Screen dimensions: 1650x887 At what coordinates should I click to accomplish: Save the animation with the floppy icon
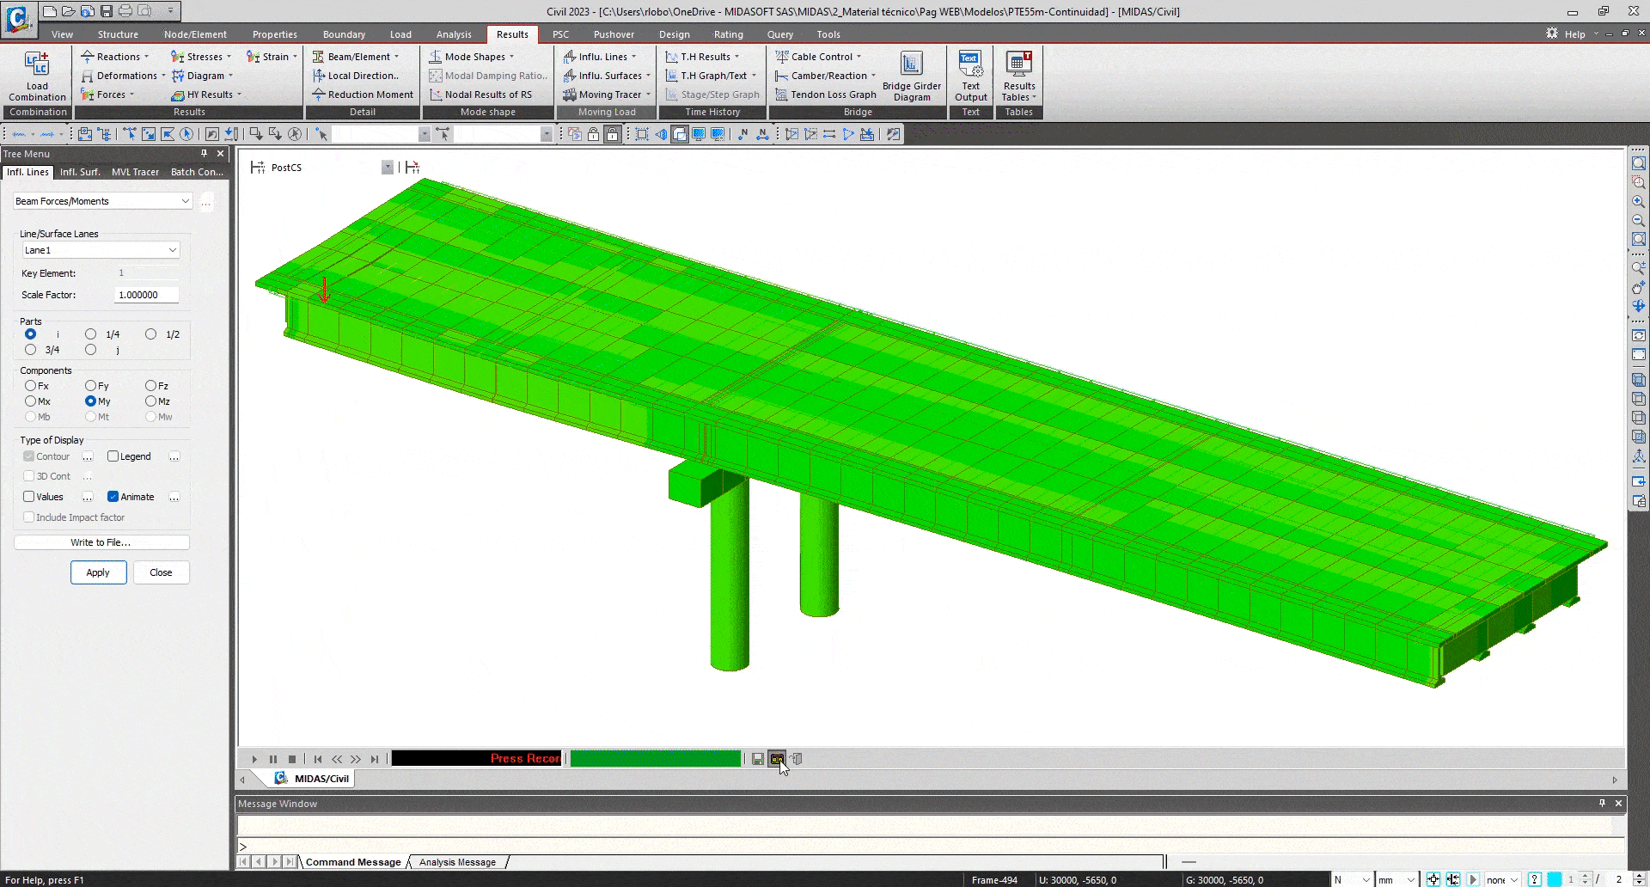[757, 759]
